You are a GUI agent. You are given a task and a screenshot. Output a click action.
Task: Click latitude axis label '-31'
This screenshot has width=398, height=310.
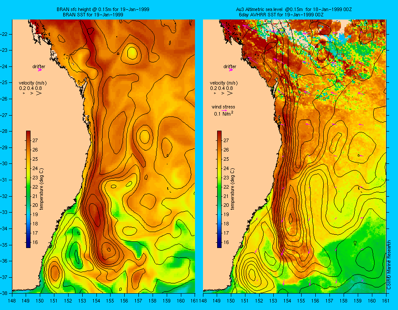[x=4, y=180]
